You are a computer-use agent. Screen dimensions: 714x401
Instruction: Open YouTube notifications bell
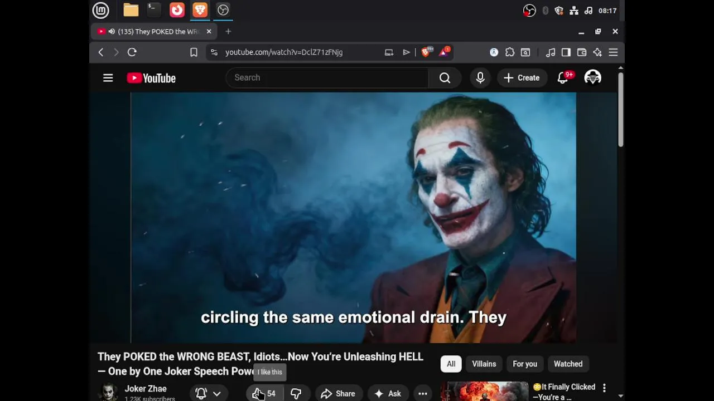(563, 78)
